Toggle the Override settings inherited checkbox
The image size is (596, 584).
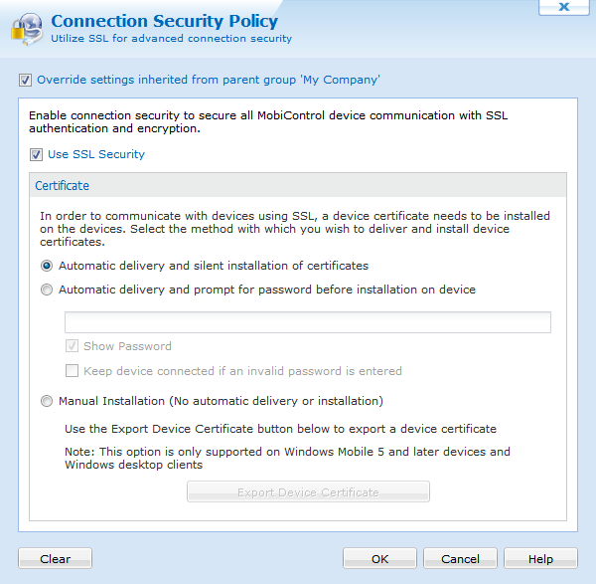pos(25,81)
